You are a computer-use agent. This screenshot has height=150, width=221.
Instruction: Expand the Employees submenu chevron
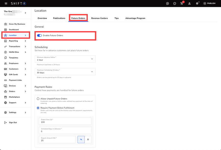pyautogui.click(x=25, y=63)
